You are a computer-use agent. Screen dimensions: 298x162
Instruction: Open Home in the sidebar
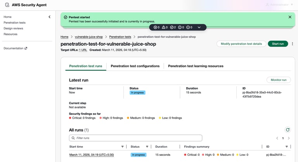coord(8,17)
